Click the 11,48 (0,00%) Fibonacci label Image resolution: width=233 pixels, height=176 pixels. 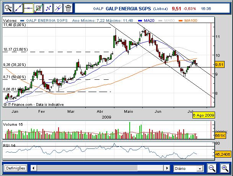pos(15,25)
